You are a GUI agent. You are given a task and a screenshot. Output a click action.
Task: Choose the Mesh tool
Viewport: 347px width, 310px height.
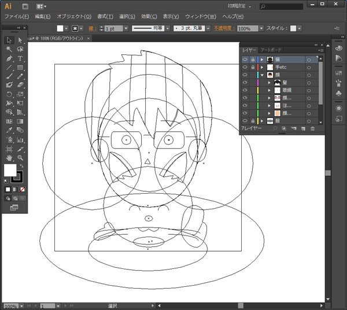[x=9, y=121]
